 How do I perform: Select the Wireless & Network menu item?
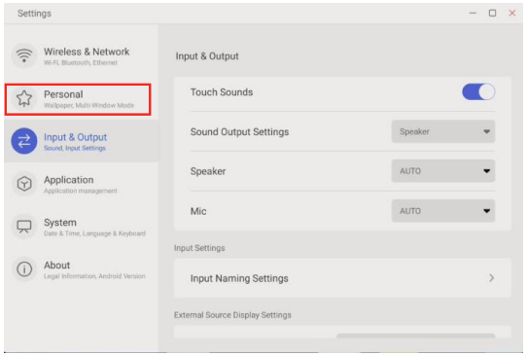pyautogui.click(x=82, y=55)
